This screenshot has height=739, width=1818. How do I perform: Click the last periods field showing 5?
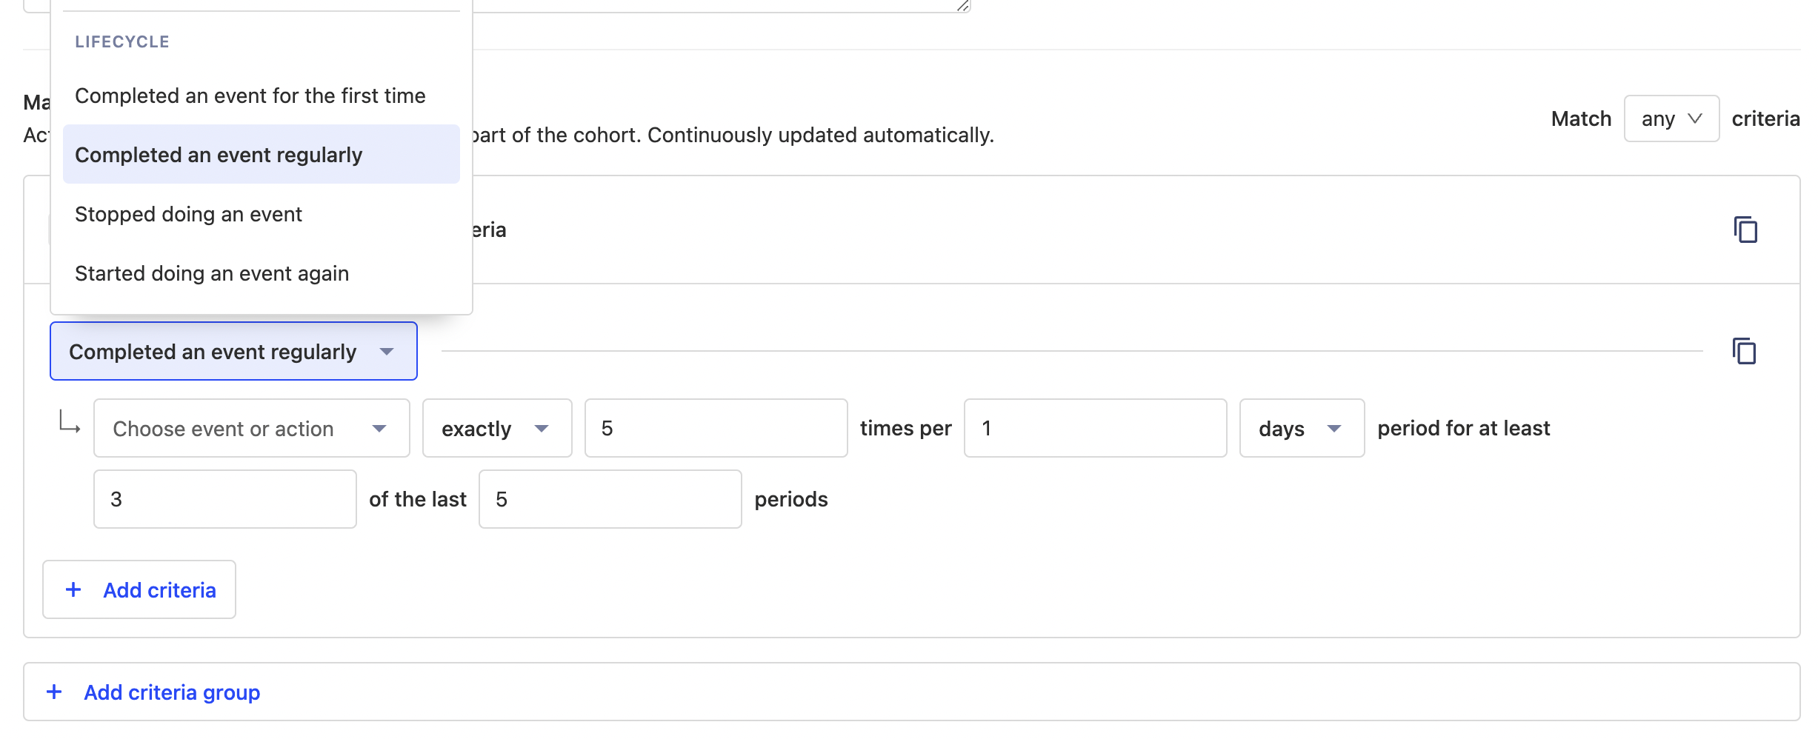tap(609, 499)
